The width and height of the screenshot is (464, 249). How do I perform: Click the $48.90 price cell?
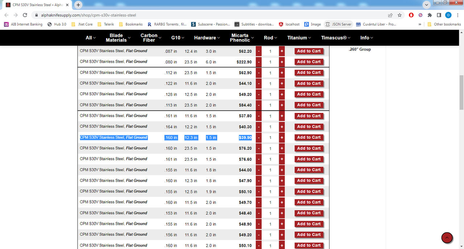click(x=245, y=224)
